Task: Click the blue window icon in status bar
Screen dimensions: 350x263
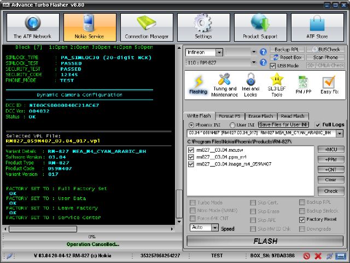Action: tap(341, 256)
